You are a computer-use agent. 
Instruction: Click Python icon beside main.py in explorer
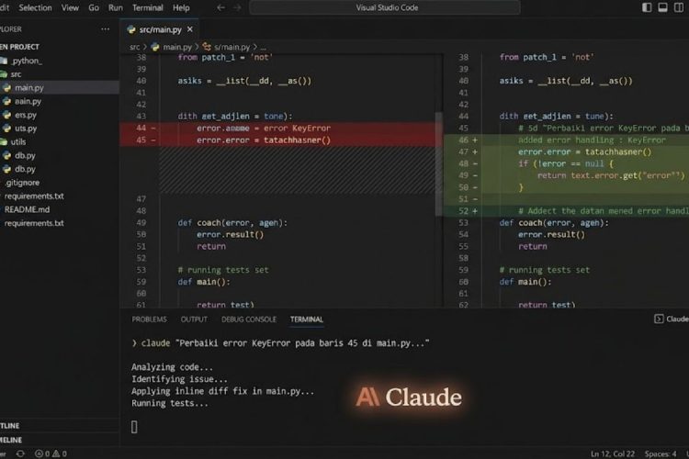(x=7, y=88)
